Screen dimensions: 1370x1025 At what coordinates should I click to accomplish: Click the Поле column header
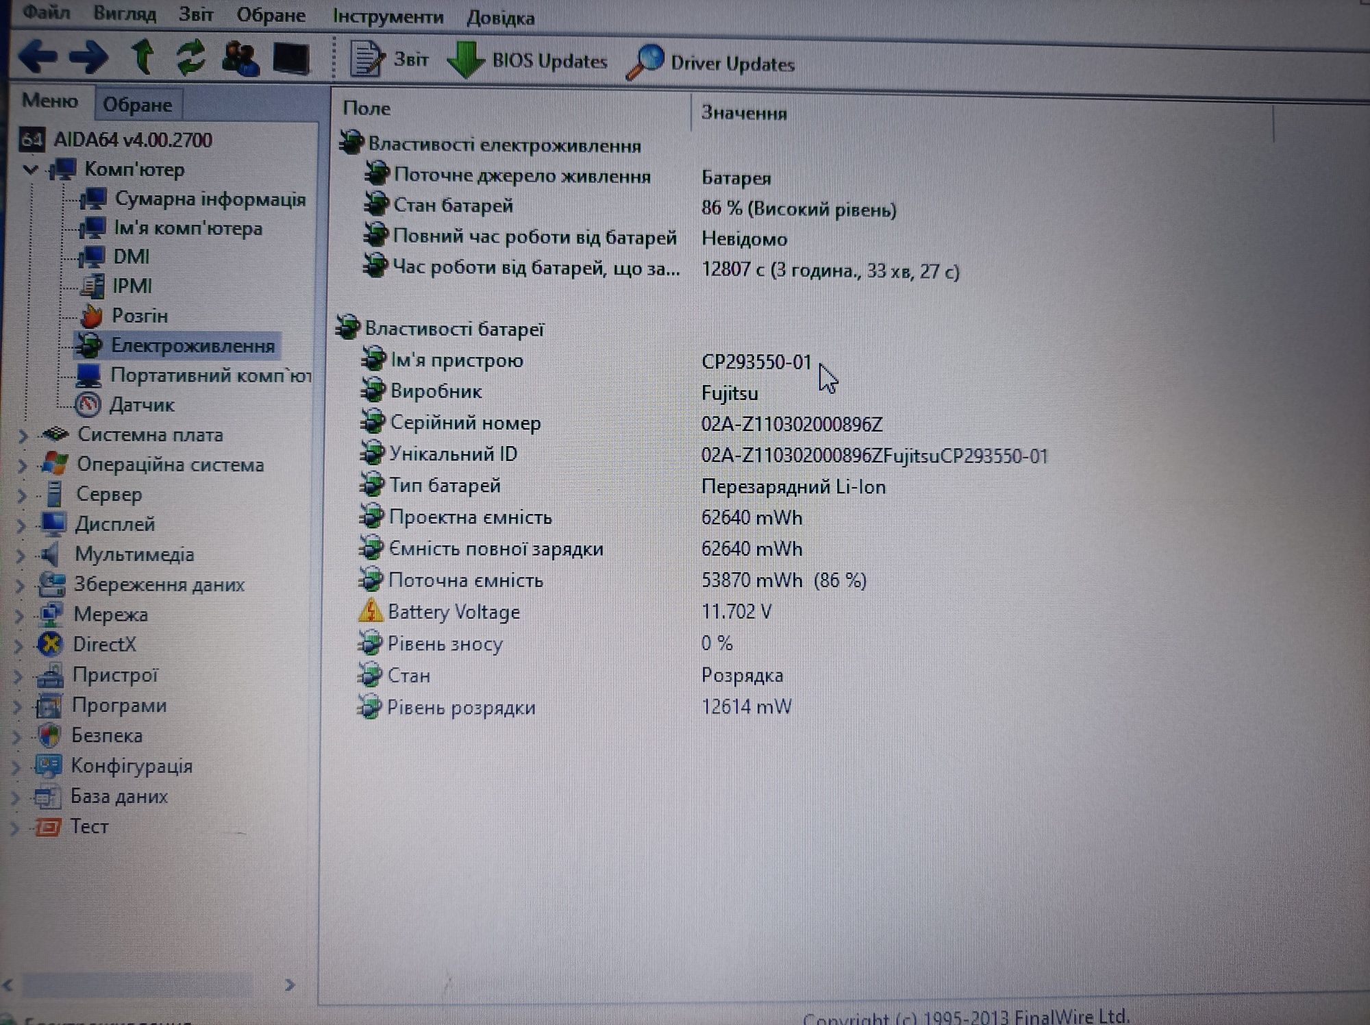click(367, 108)
